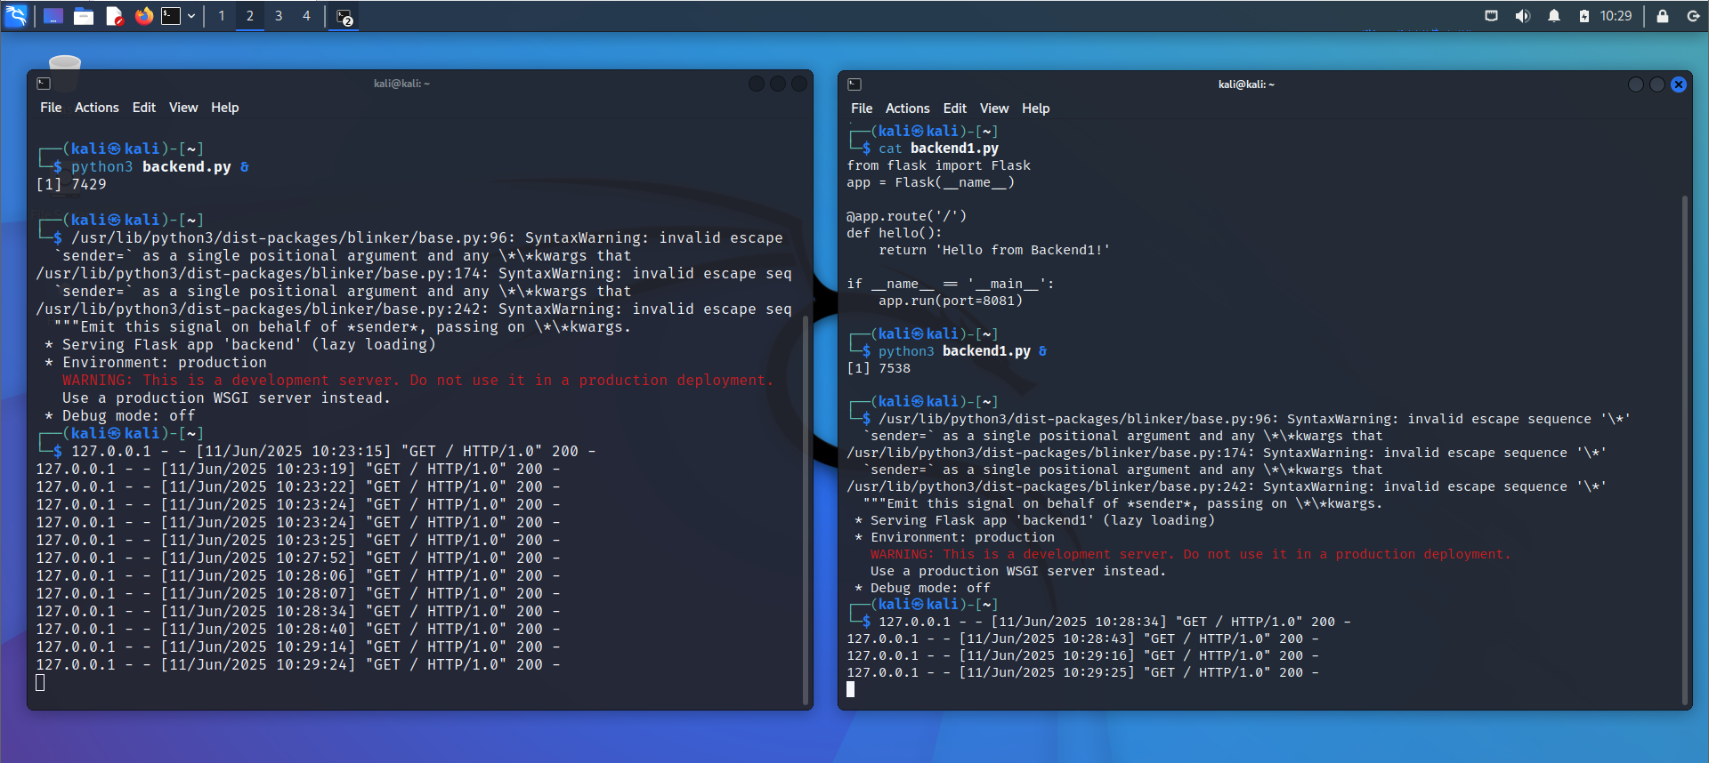Click the 'from flask import Flask' line
This screenshot has width=1709, height=763.
pos(938,165)
